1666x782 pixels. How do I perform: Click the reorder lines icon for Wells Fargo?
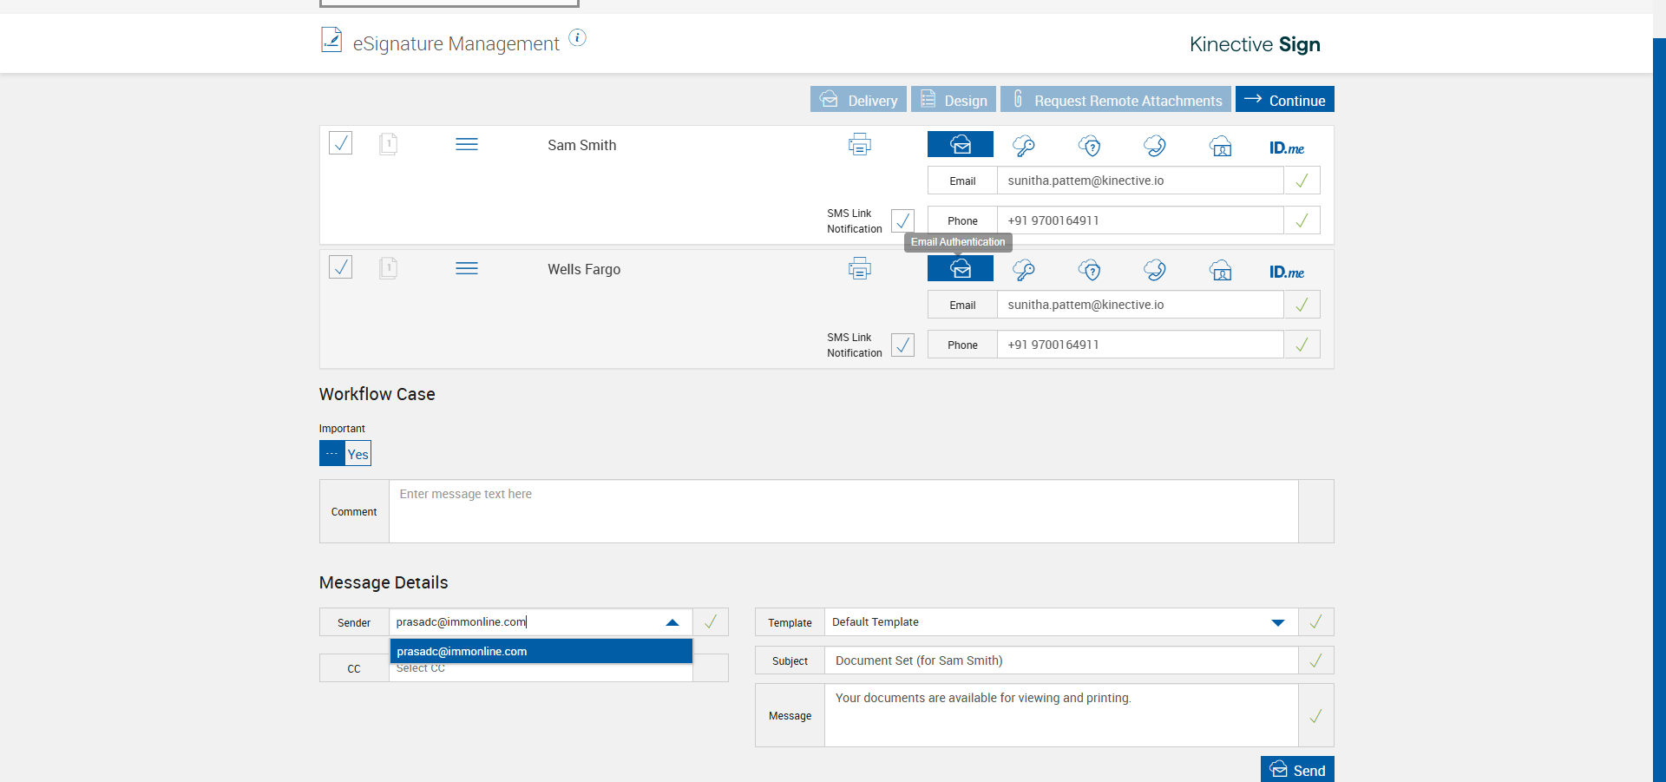pos(467,268)
